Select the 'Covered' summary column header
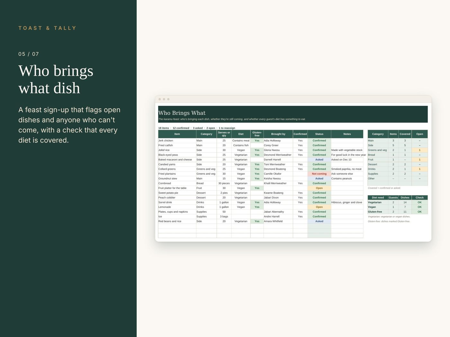 click(x=405, y=134)
